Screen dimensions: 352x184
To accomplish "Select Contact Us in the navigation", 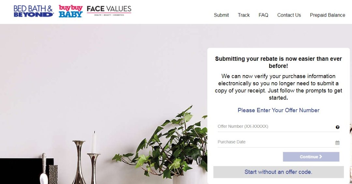I will pos(289,15).
